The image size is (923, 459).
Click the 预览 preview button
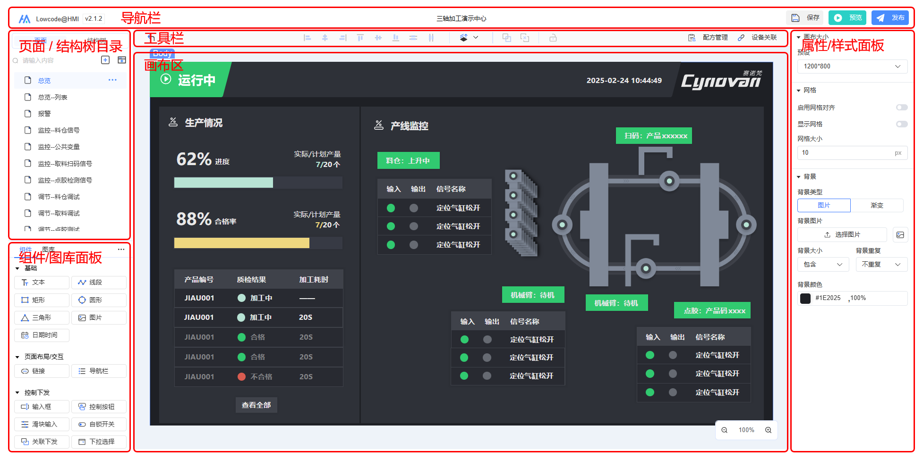pyautogui.click(x=847, y=18)
